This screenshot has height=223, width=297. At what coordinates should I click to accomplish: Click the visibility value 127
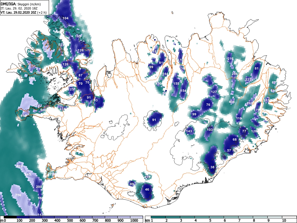pyautogui.click(x=214, y=92)
